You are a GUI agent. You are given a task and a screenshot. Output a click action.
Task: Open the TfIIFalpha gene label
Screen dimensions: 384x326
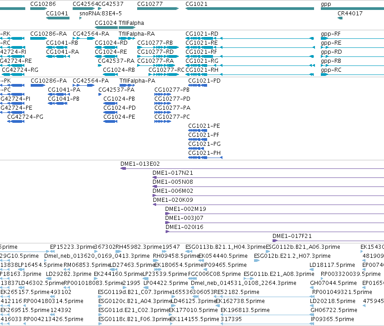coord(131,23)
